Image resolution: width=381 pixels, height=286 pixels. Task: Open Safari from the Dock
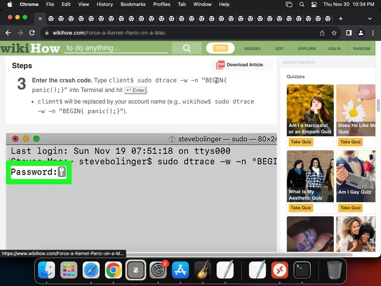pos(91,270)
